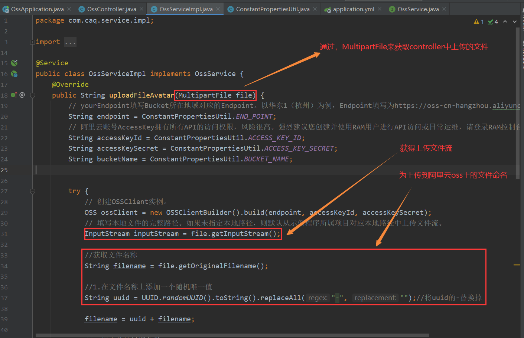Collapse the uploadFileAvatar method fold
Viewport: 524px width, 338px height.
pyautogui.click(x=32, y=95)
